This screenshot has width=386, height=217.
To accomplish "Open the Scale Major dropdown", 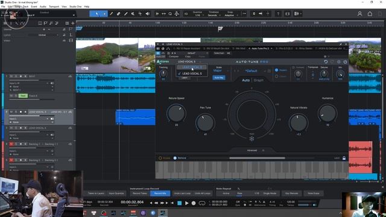I will point(221,71).
